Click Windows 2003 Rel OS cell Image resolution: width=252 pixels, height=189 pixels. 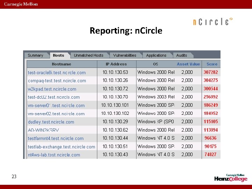tap(156, 97)
